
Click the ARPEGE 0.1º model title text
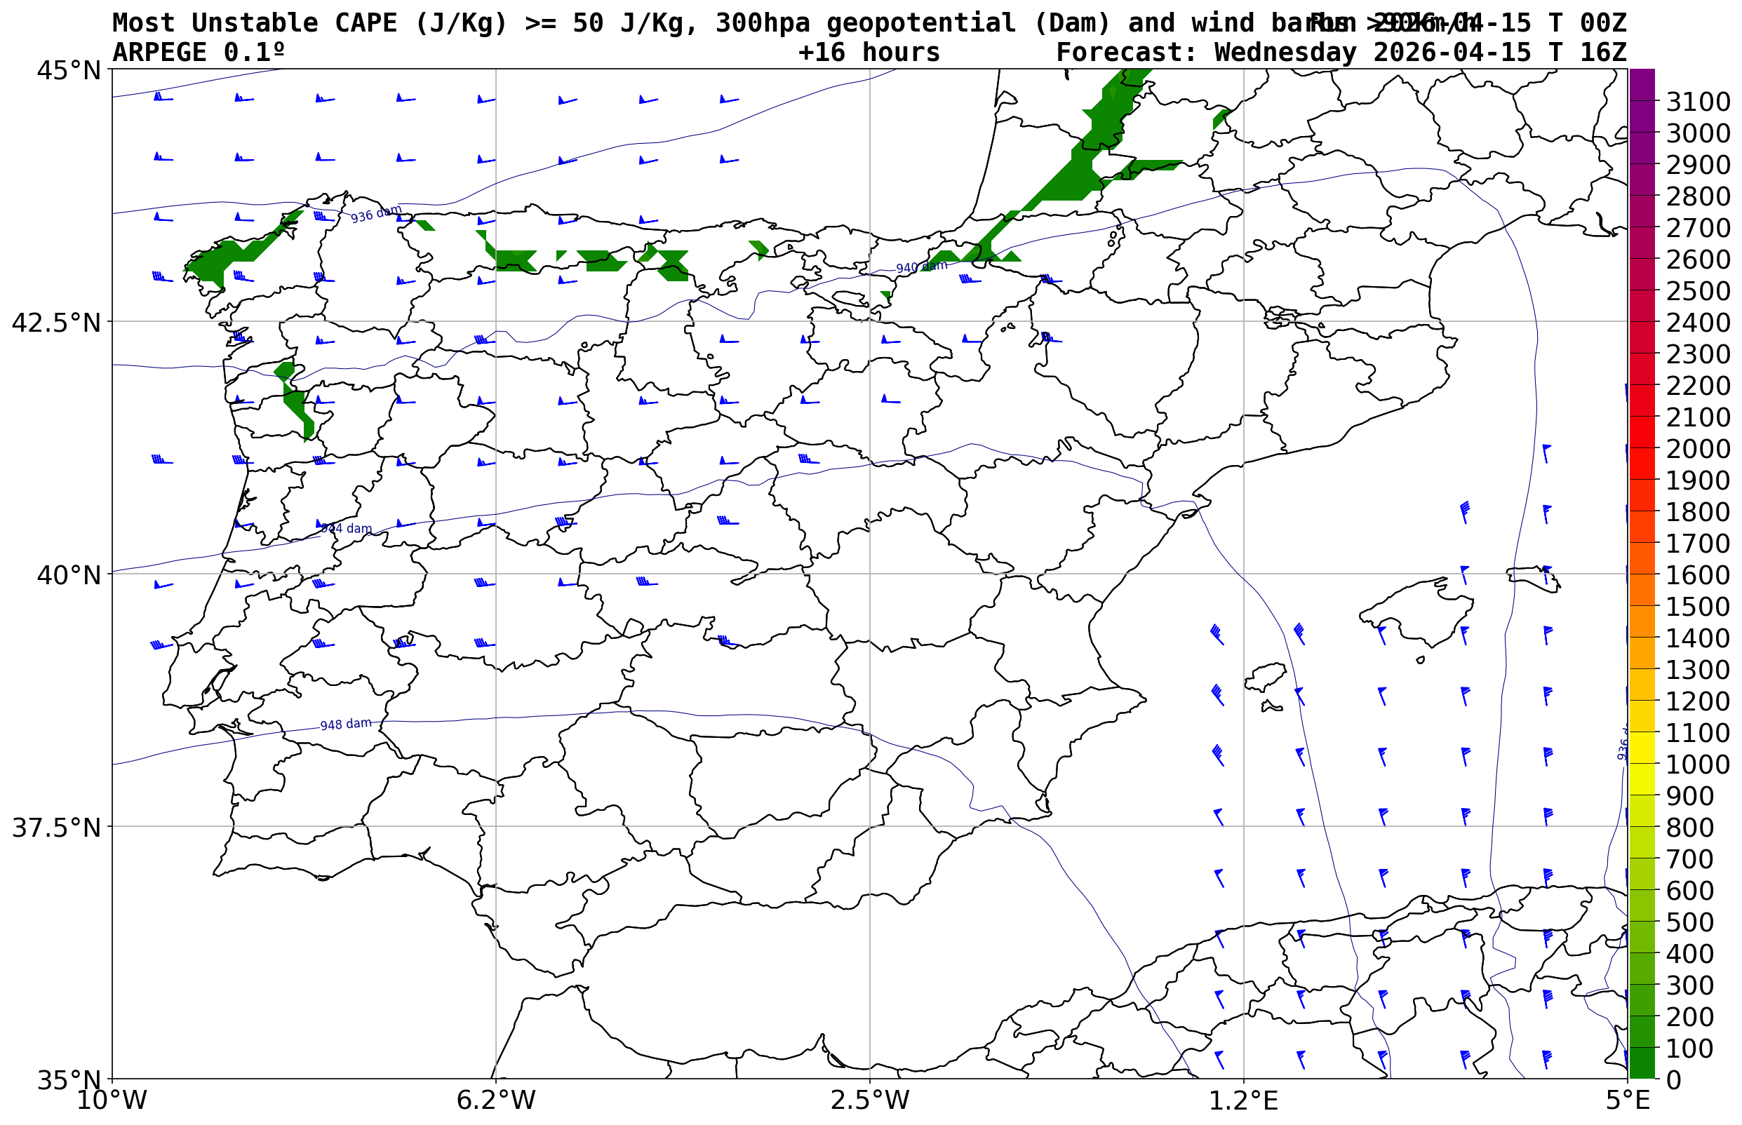(x=198, y=53)
